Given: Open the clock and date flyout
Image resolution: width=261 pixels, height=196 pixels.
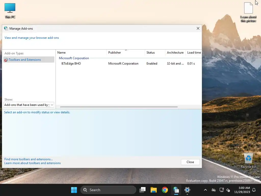Looking at the screenshot, I should click(x=242, y=190).
